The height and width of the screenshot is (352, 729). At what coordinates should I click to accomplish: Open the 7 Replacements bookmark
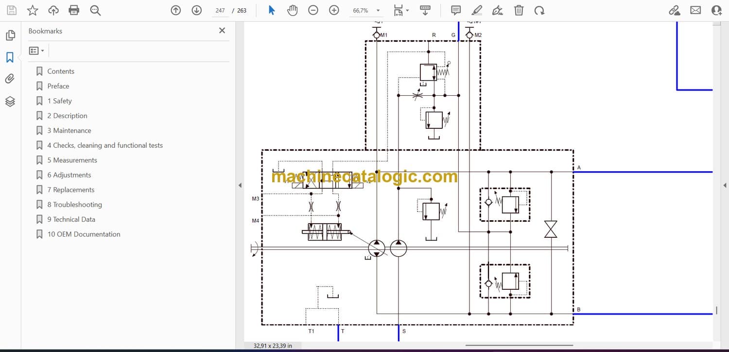tap(70, 190)
